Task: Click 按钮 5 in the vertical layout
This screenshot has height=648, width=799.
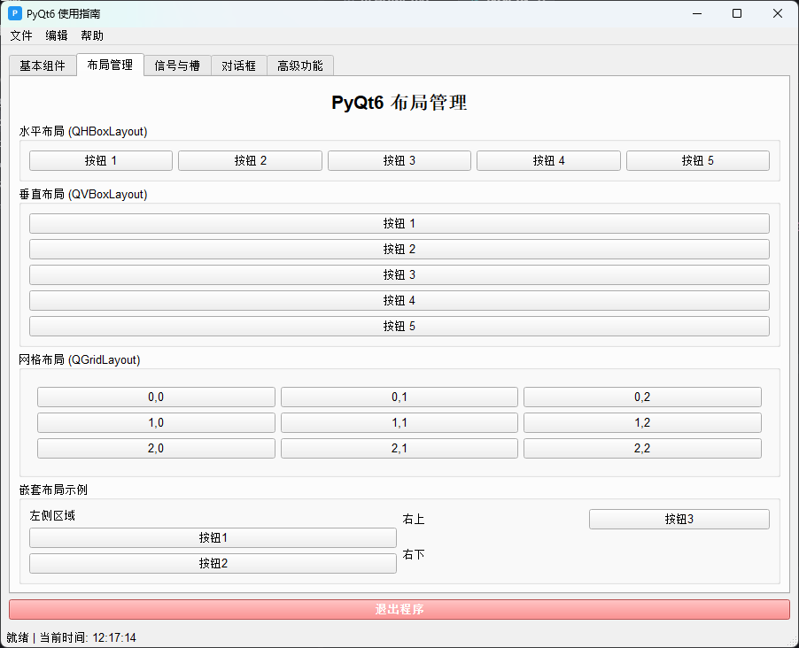Action: [399, 326]
